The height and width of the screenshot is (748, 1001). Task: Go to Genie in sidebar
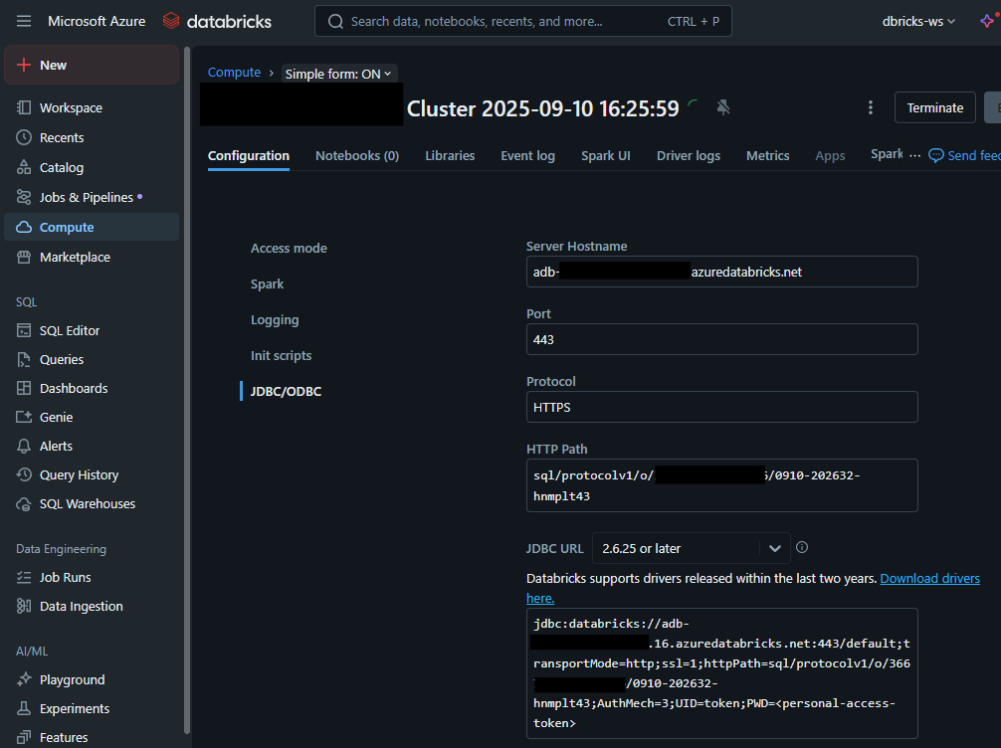[x=56, y=417]
